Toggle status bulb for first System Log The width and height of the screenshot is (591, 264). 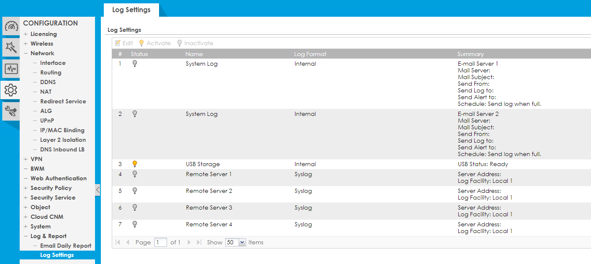tap(134, 64)
